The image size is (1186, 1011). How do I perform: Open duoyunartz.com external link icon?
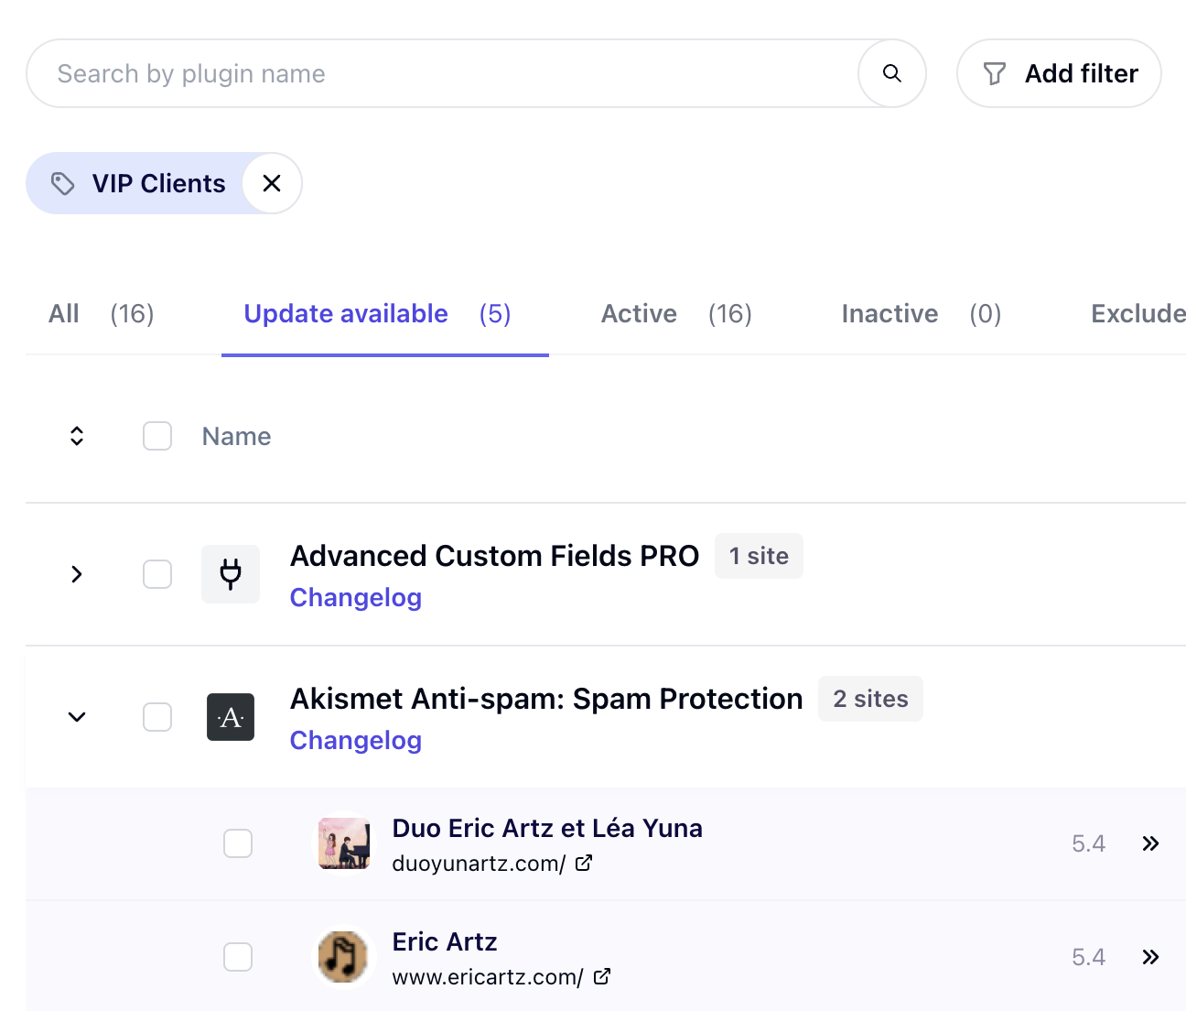click(584, 863)
